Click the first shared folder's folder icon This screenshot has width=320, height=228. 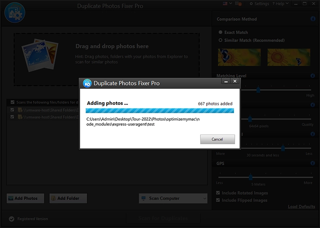20,110
